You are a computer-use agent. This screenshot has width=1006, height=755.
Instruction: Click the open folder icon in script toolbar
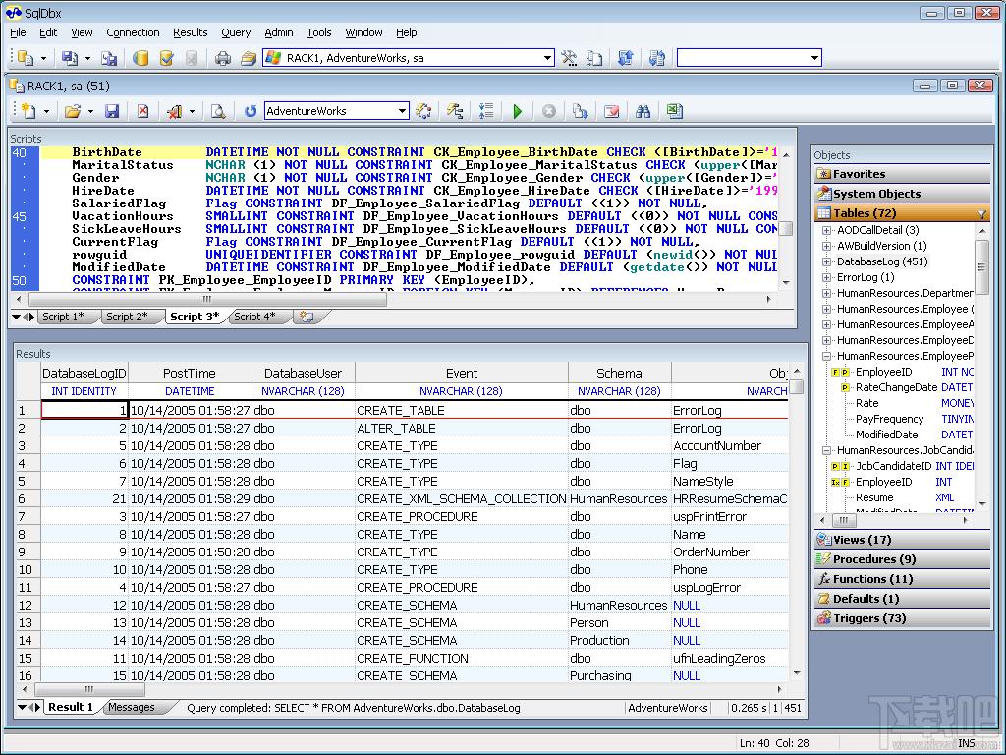click(x=73, y=111)
